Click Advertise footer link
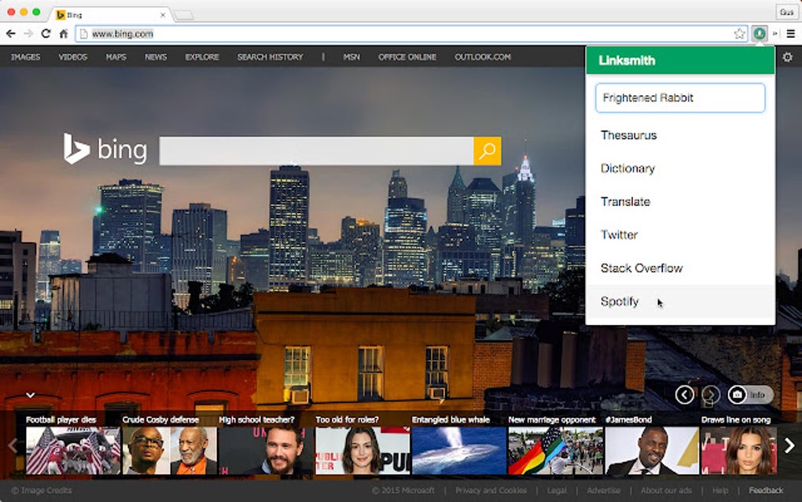 [604, 490]
